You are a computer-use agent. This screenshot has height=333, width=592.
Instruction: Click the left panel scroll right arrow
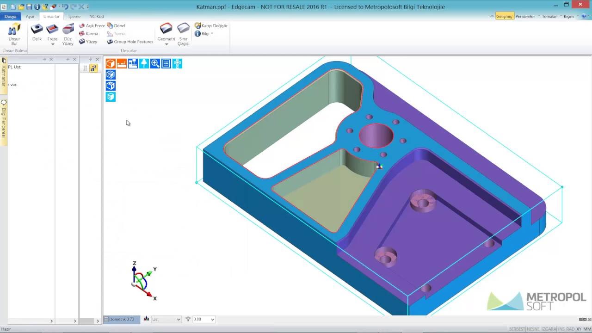point(51,321)
